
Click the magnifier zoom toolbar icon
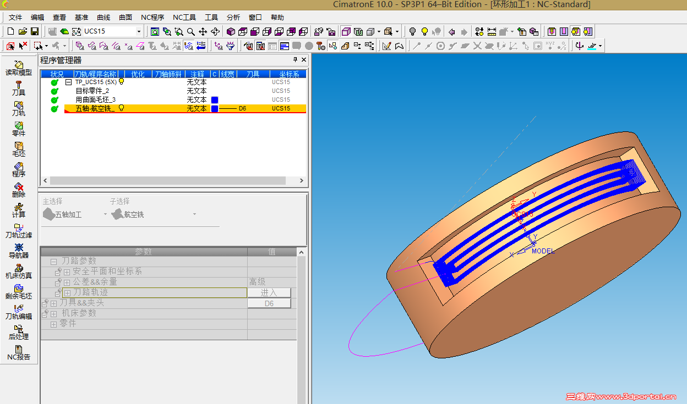(190, 31)
